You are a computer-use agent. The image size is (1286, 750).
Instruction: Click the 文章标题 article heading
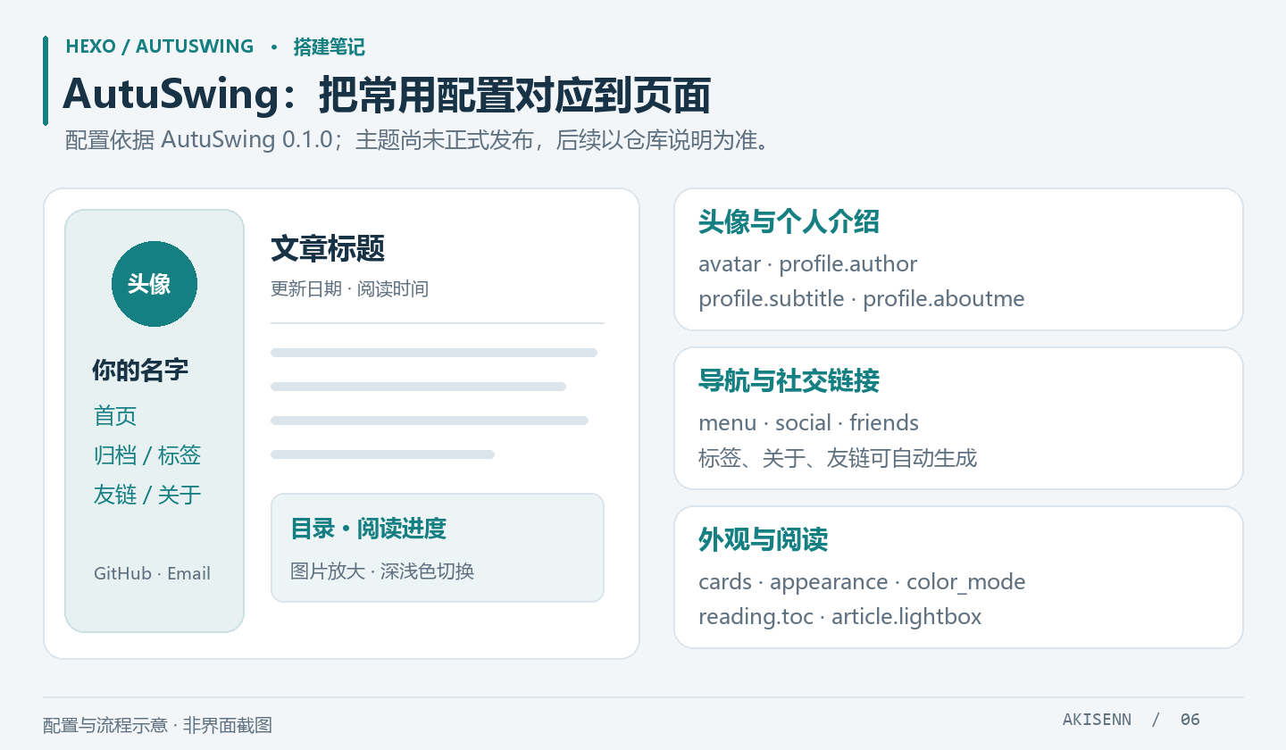point(328,249)
